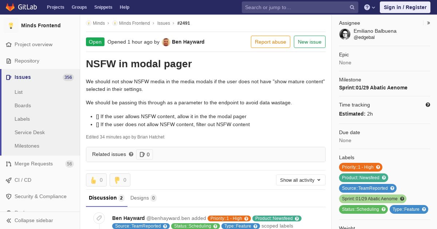
Task: Click the help icon on Source::TeamReported sidebar label
Action: [x=392, y=188]
